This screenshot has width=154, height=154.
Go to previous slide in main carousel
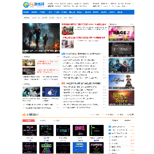[24, 41]
